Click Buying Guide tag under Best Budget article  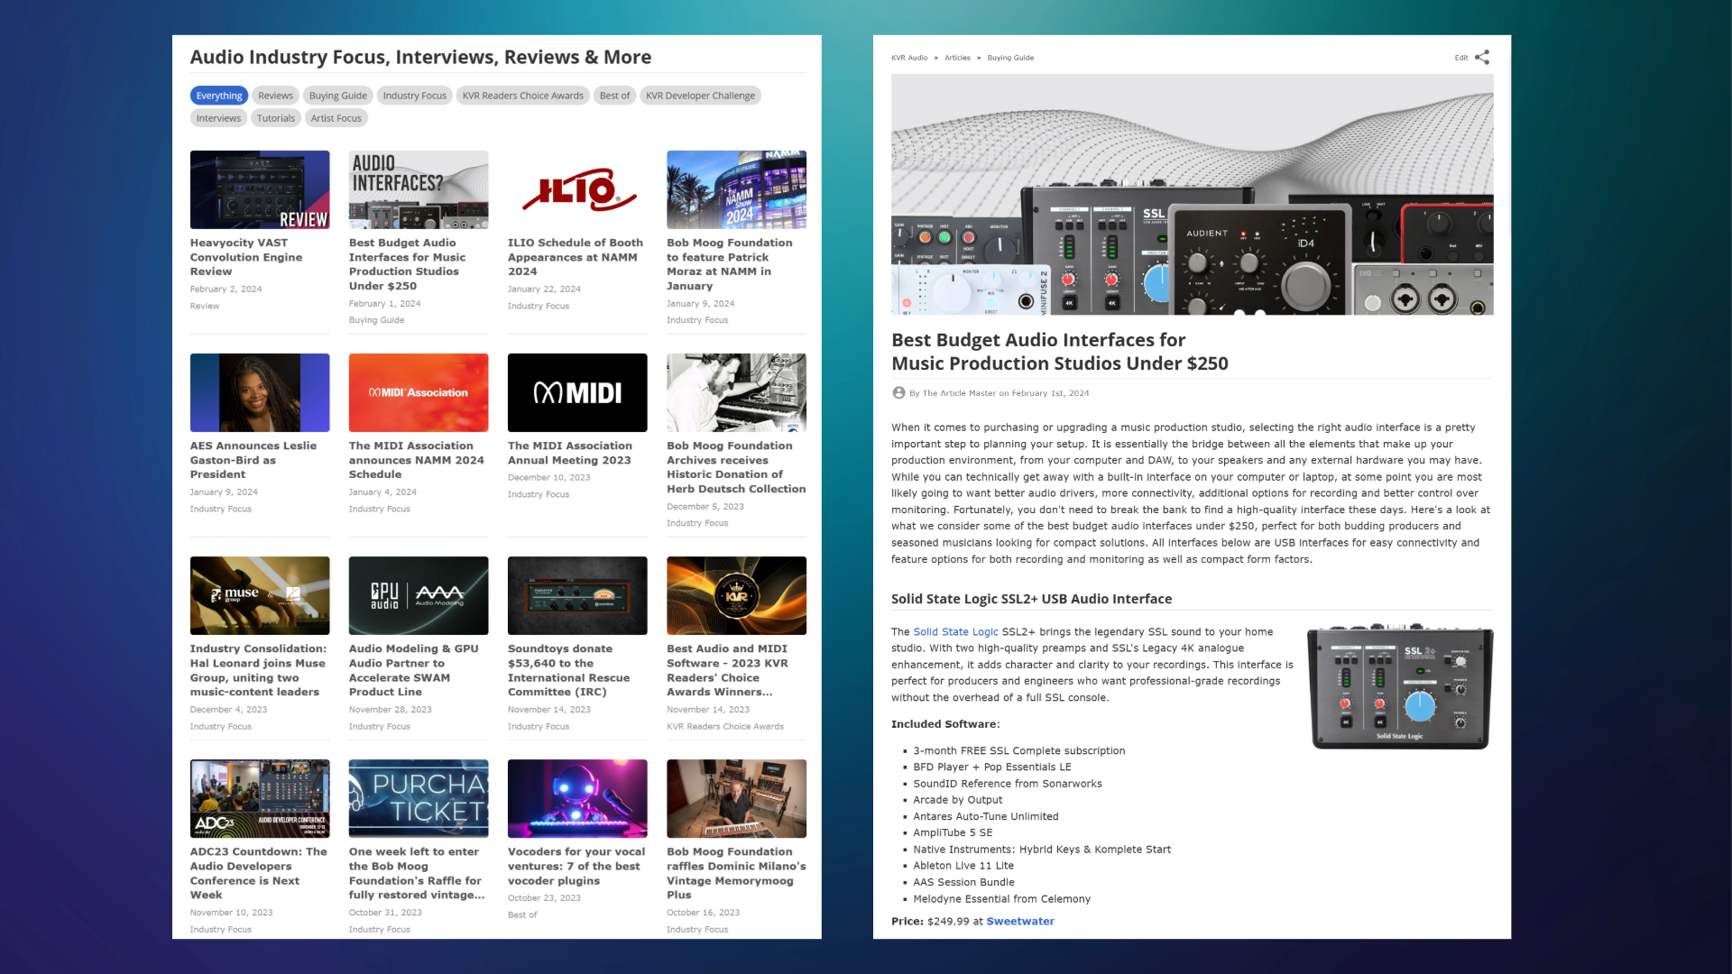click(x=376, y=321)
